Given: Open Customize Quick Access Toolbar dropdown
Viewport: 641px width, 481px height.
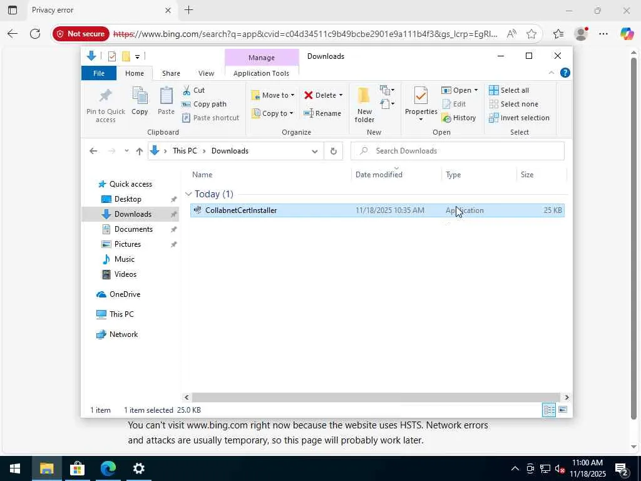Looking at the screenshot, I should pyautogui.click(x=137, y=56).
